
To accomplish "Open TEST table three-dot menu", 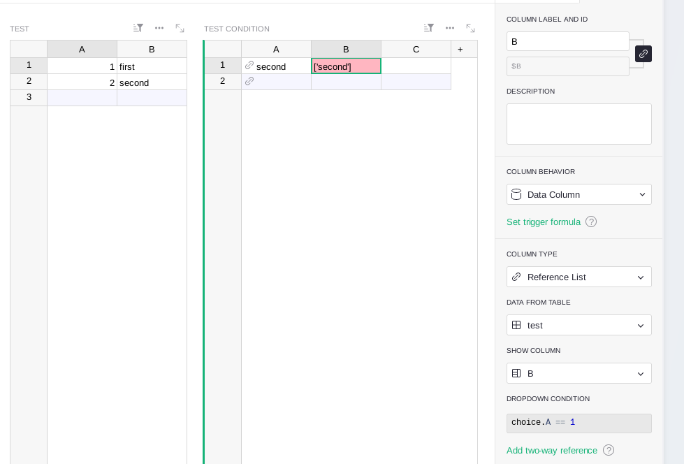I will click(159, 29).
